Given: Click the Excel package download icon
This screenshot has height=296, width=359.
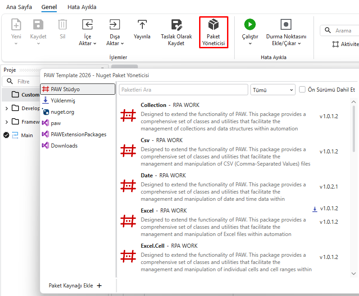Looking at the screenshot, I should click(315, 209).
